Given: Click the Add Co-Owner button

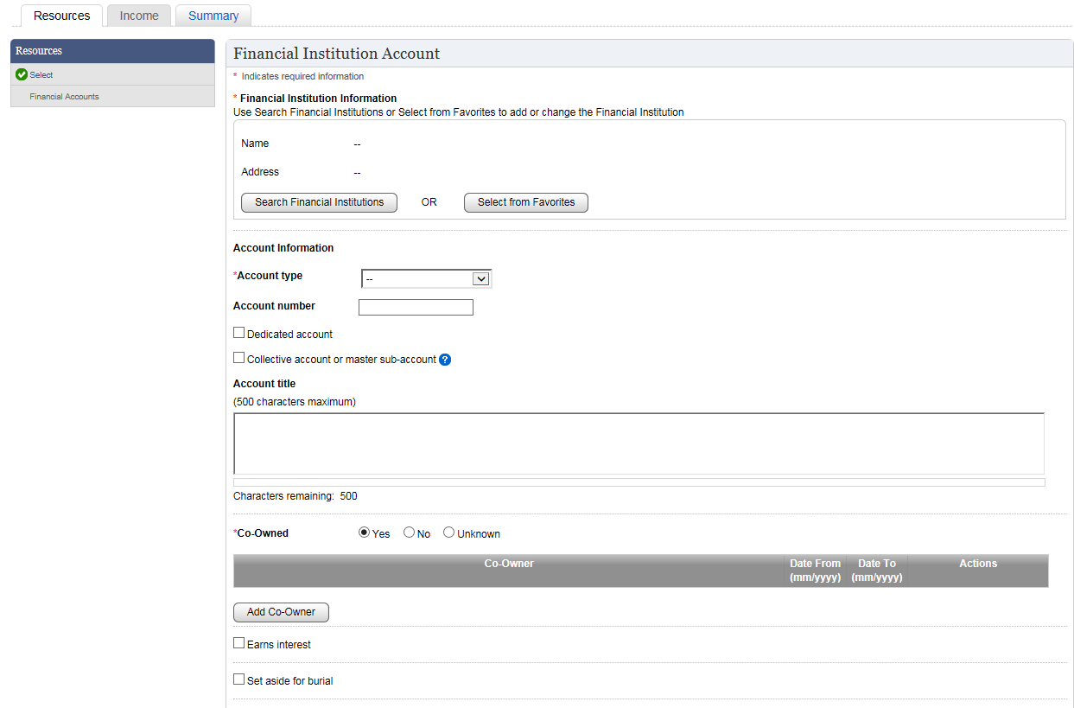Looking at the screenshot, I should tap(281, 612).
